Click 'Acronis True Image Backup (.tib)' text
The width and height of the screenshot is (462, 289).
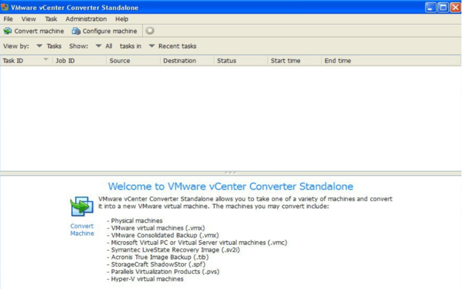(160, 257)
